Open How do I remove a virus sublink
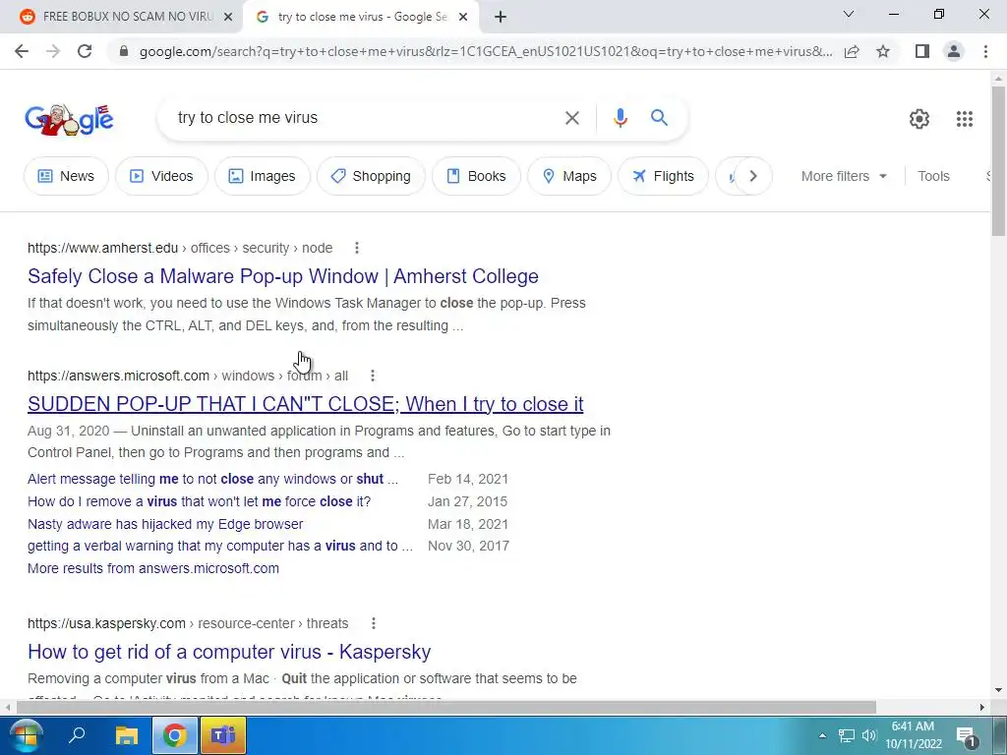Viewport: 1007px width, 755px height. point(199,501)
